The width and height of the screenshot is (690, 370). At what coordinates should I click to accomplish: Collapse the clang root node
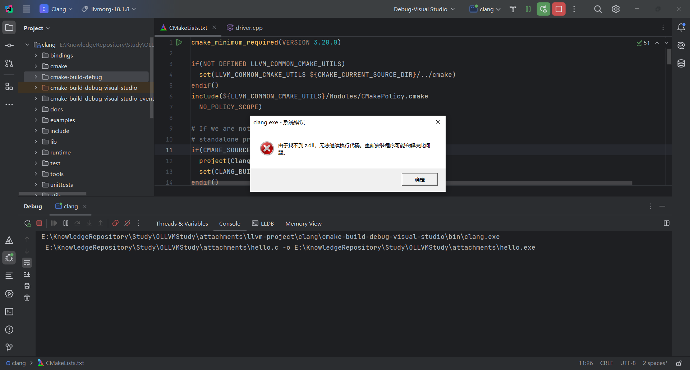pos(27,45)
